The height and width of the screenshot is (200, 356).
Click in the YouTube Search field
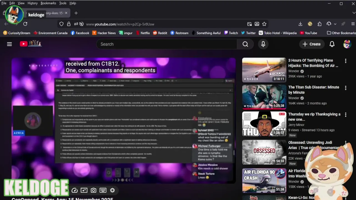pyautogui.click(x=166, y=44)
